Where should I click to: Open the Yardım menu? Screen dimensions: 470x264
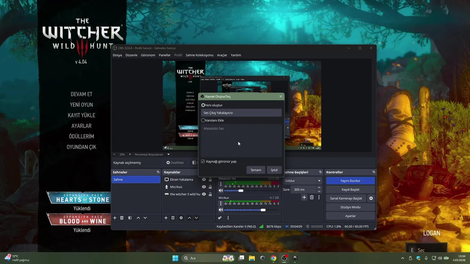(236, 55)
